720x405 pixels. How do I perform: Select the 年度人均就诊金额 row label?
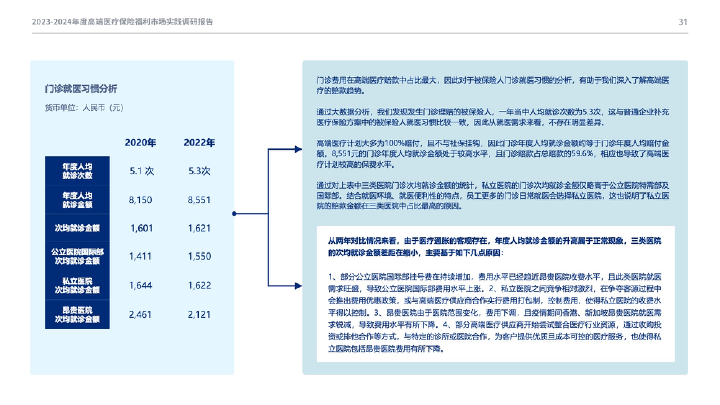click(77, 200)
